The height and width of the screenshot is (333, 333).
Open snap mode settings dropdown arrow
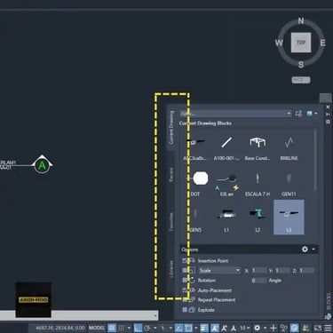point(129,328)
